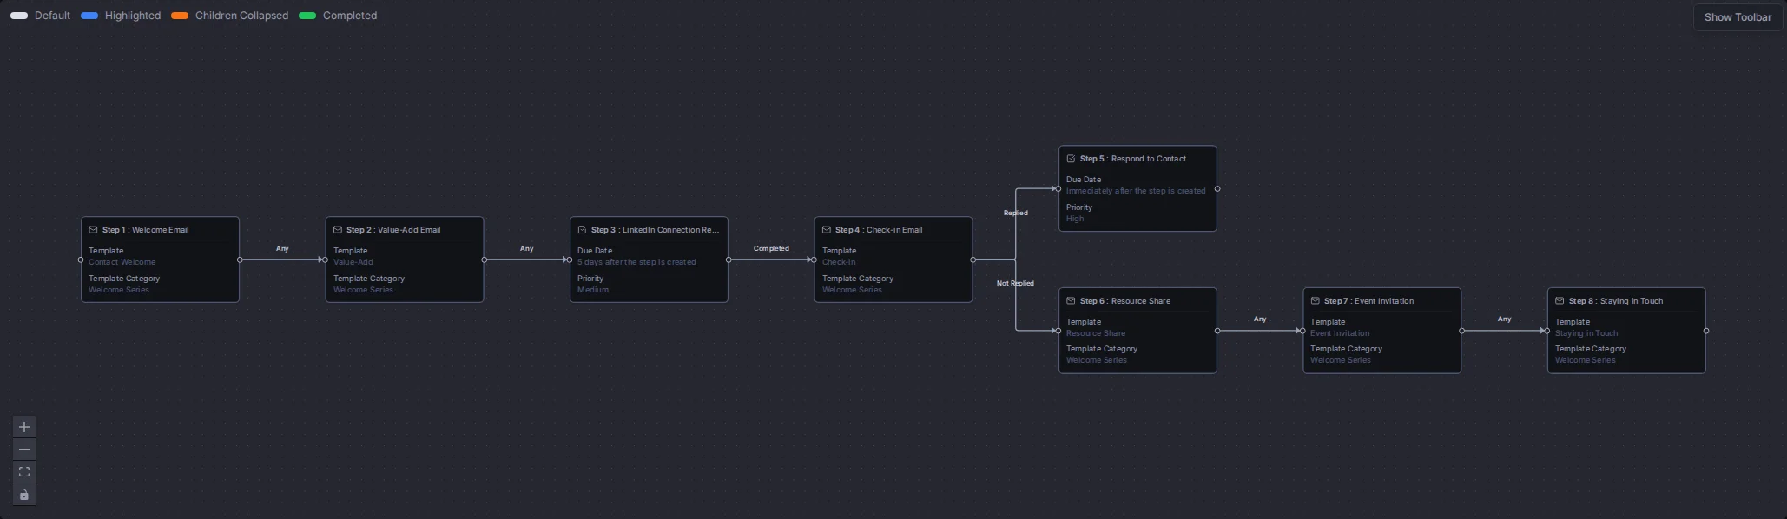Click the email icon on Step 6

tap(1071, 301)
